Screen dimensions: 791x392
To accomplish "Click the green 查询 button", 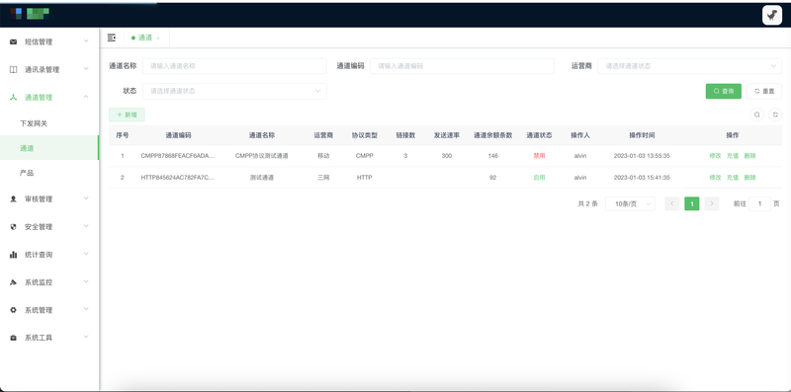I will point(724,91).
